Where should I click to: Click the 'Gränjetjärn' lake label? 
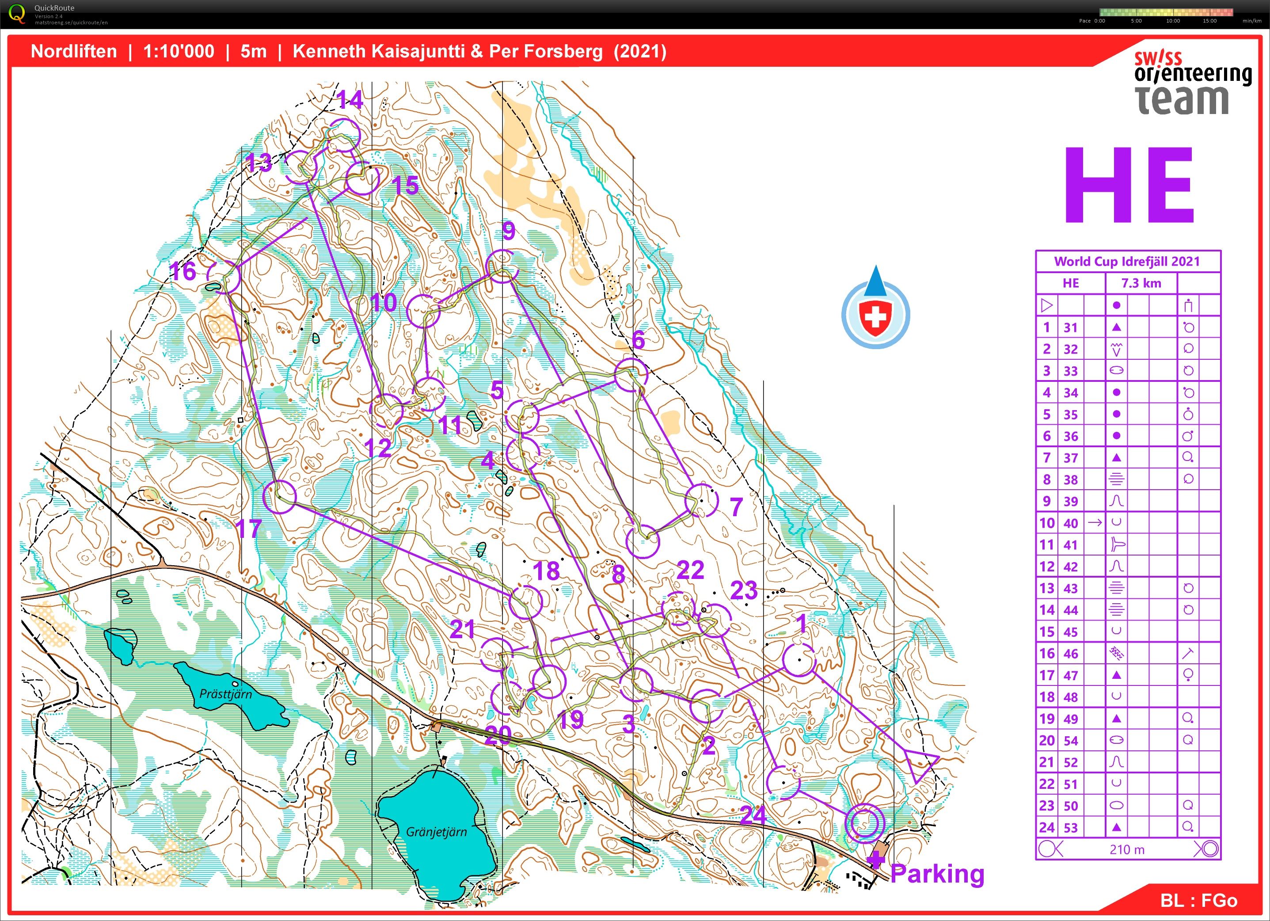click(436, 832)
